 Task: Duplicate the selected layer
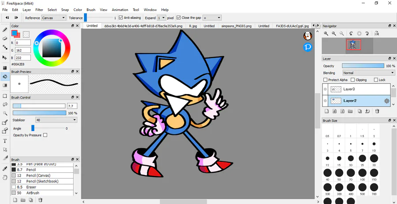pos(360,111)
